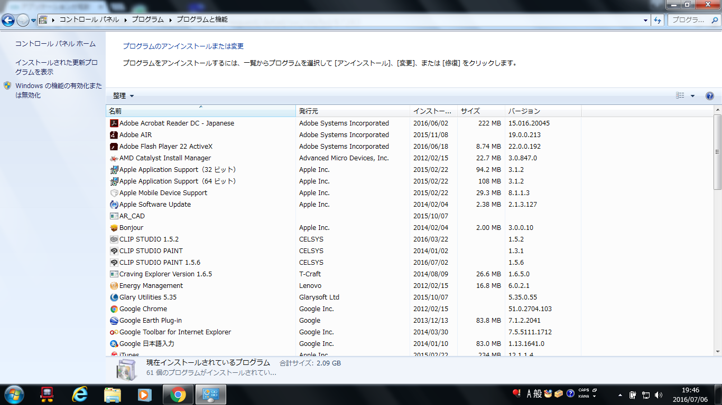Expand the address bar history dropdown
The image size is (722, 405).
(646, 20)
